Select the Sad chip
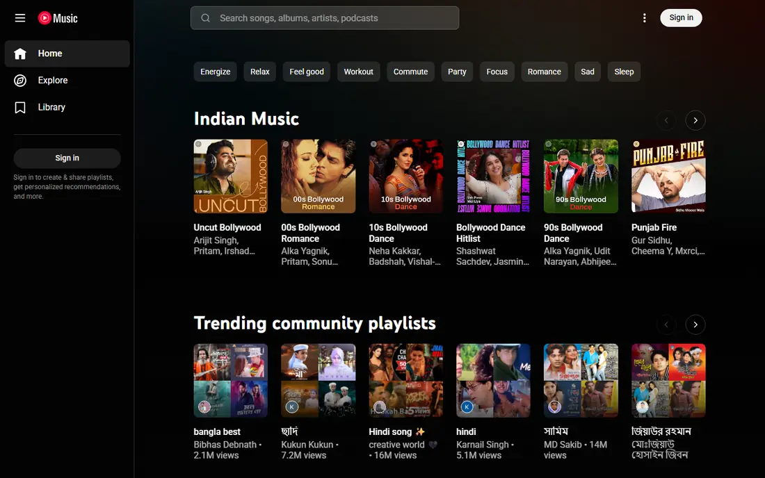This screenshot has height=478, width=765. (588, 72)
